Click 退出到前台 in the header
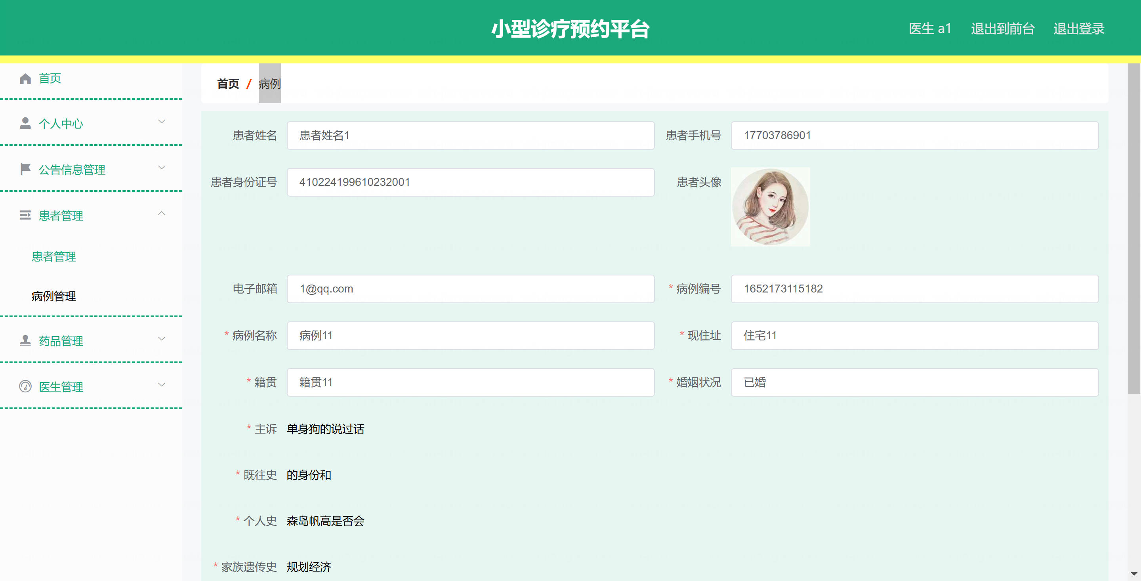This screenshot has width=1141, height=581. (x=1002, y=29)
